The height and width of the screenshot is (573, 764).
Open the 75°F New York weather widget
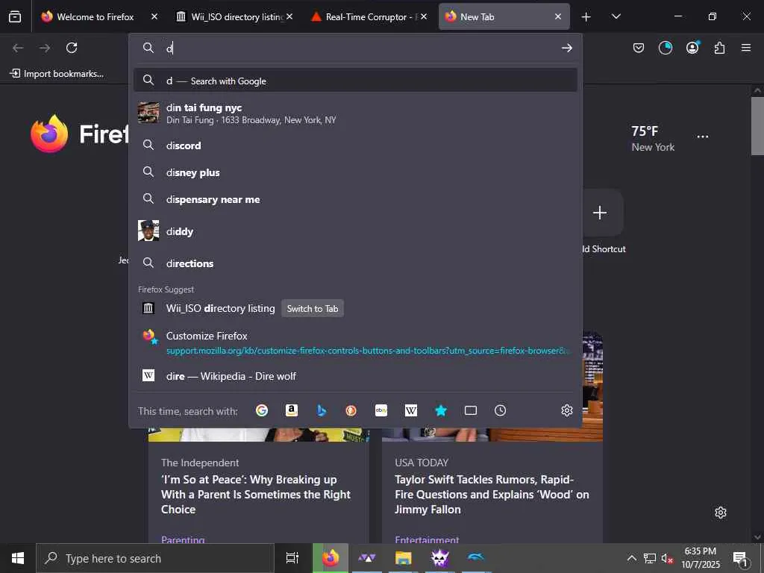(653, 138)
